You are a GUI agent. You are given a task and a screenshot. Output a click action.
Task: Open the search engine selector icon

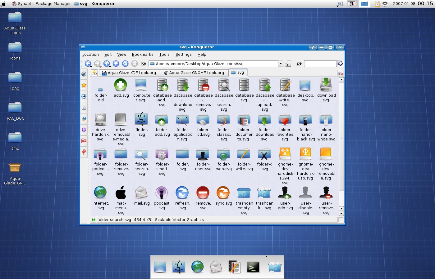[340, 63]
